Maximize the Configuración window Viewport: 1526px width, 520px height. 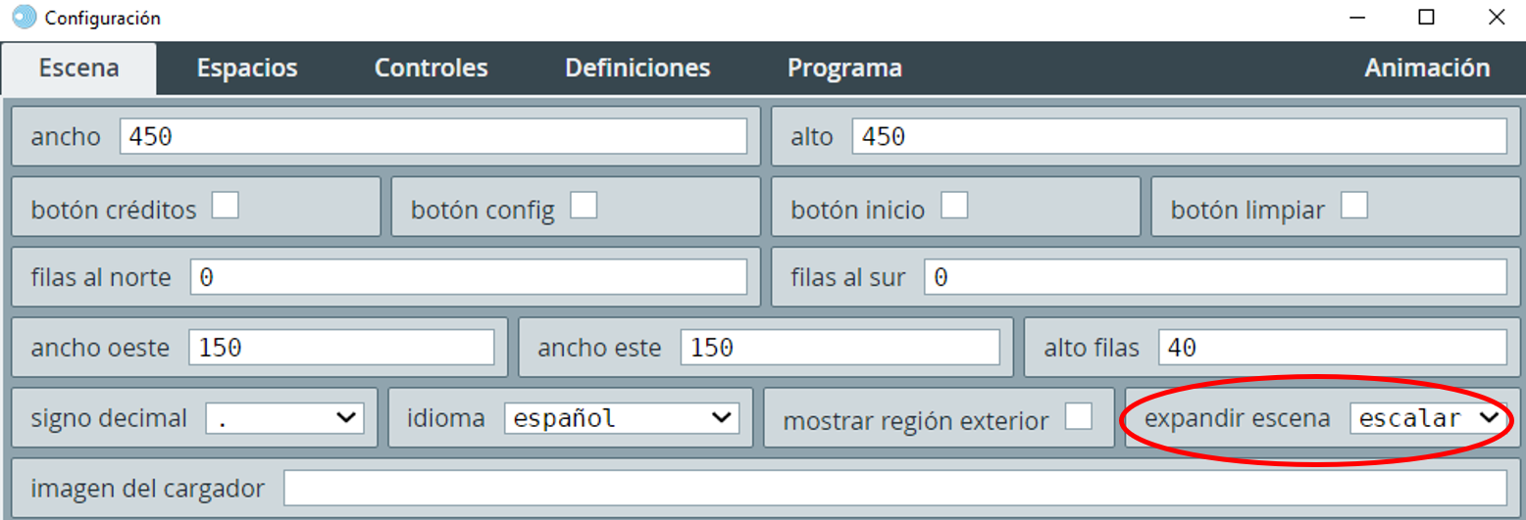click(1427, 18)
